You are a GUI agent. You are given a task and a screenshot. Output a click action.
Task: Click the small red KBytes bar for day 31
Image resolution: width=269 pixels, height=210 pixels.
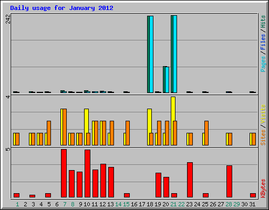[253, 195]
